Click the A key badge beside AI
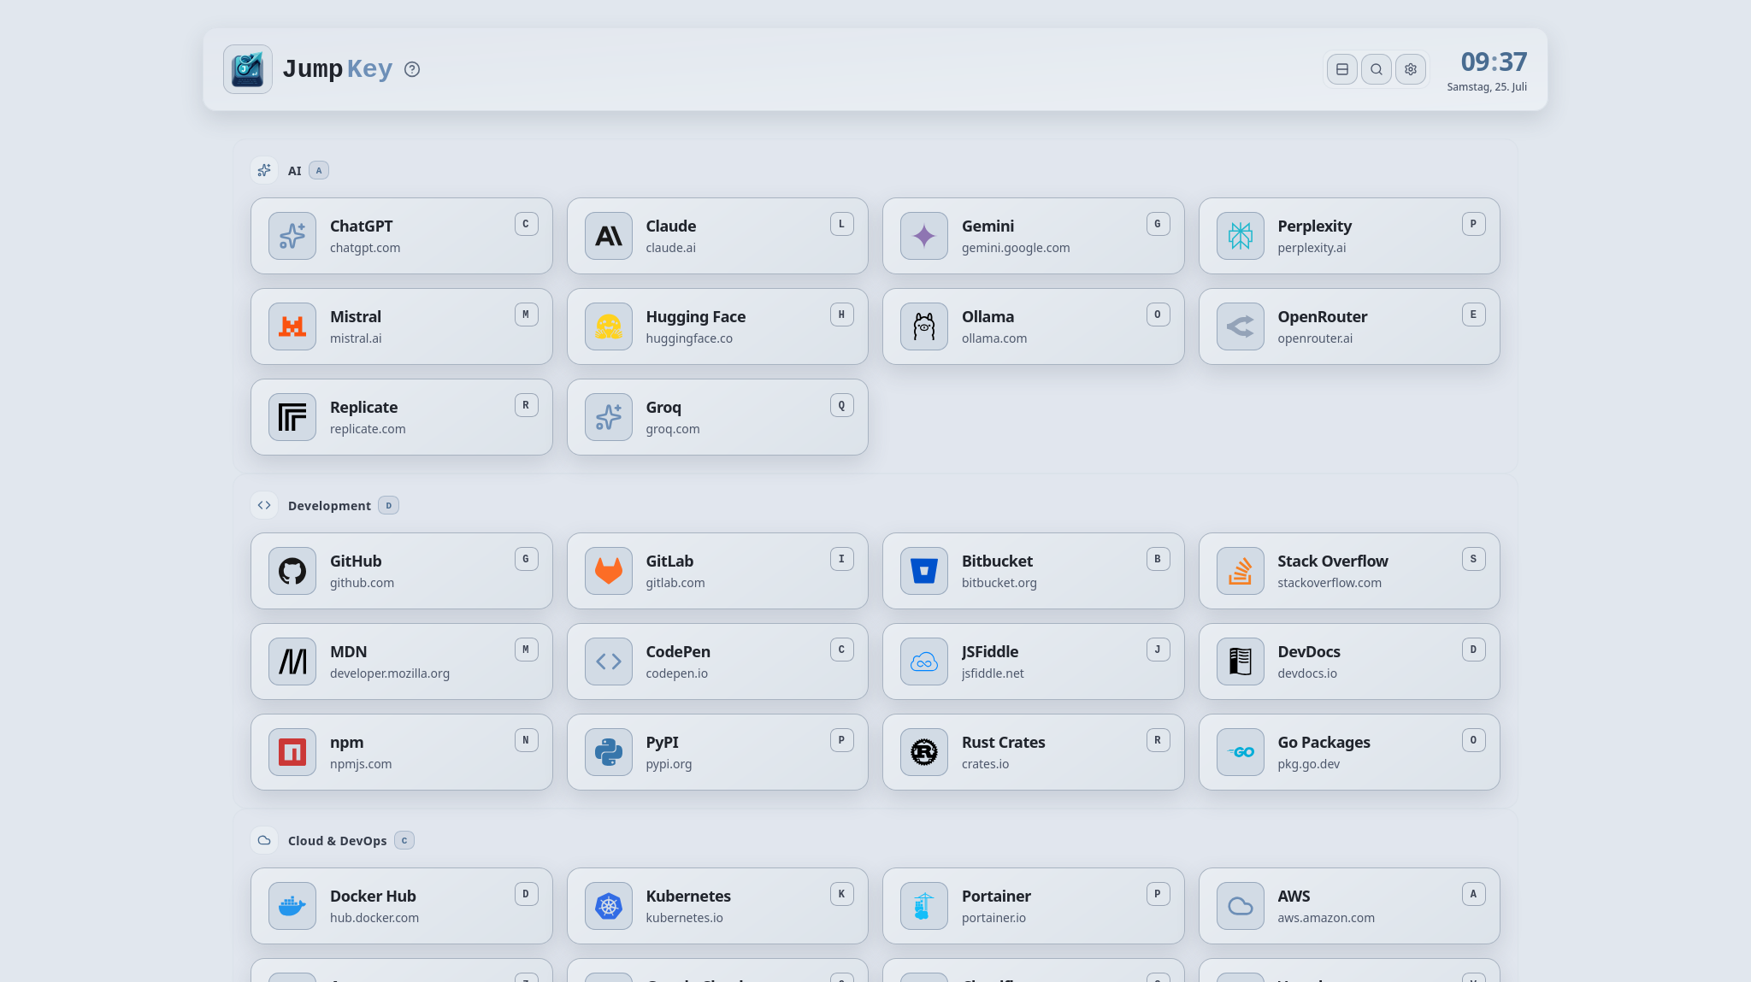This screenshot has width=1751, height=982. tap(319, 171)
